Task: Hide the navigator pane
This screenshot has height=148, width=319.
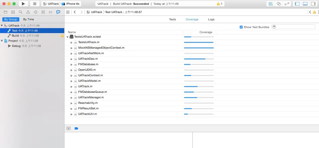Action: coord(297,4)
